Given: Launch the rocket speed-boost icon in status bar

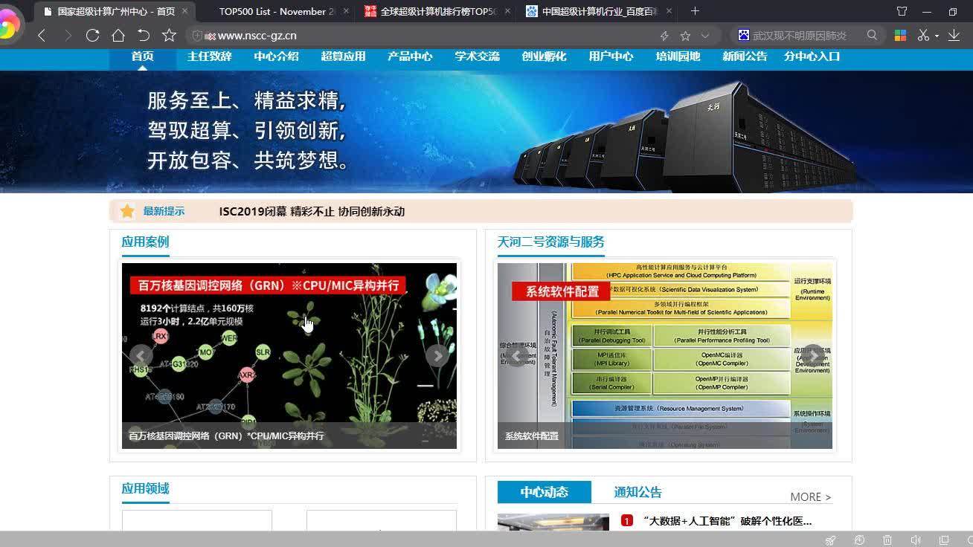Looking at the screenshot, I should [x=831, y=540].
